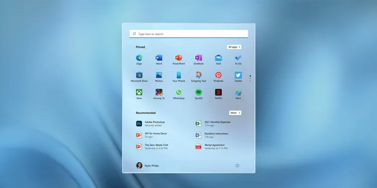377x188 pixels.
Task: Click the pinned apps page dots
Action: tap(250, 78)
